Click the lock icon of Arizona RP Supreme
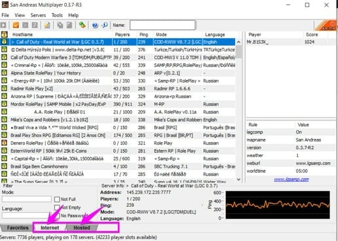 4,96
